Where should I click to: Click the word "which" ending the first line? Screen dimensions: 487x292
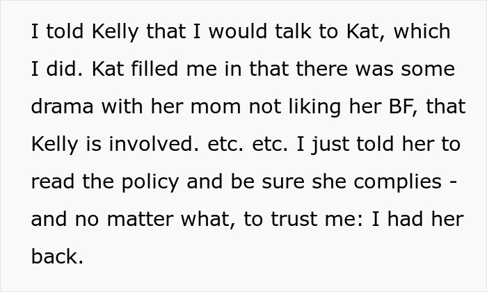coord(420,32)
